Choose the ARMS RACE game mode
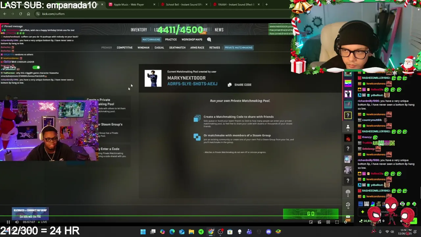421x237 pixels. pos(197,48)
